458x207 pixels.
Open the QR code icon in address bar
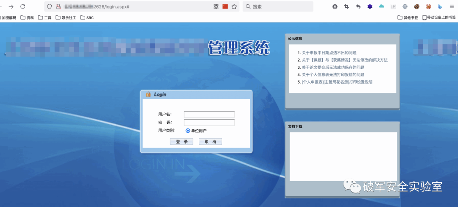(x=216, y=7)
